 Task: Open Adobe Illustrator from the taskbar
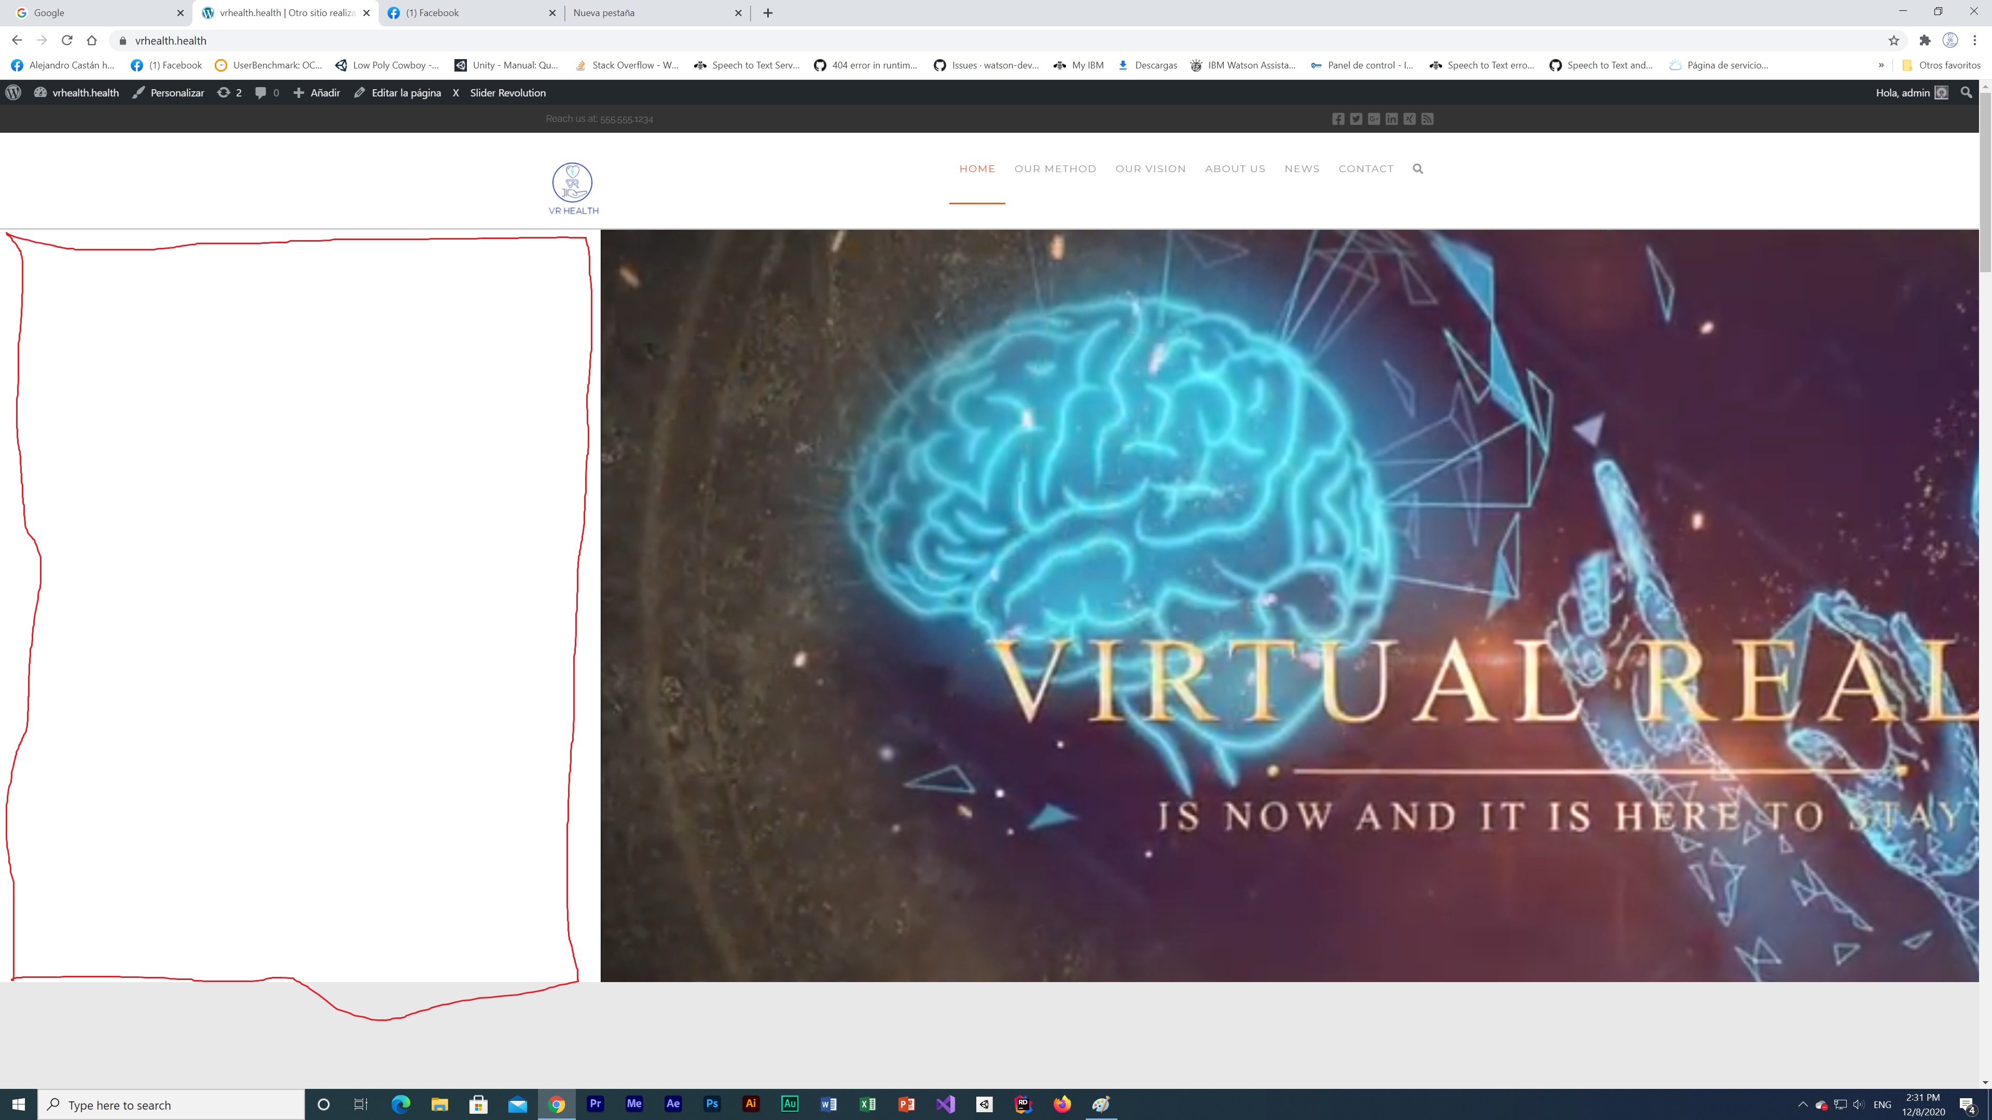[x=751, y=1104]
